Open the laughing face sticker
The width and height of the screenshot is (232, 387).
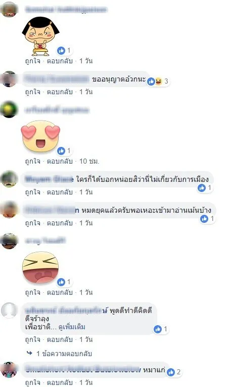[x=40, y=267]
